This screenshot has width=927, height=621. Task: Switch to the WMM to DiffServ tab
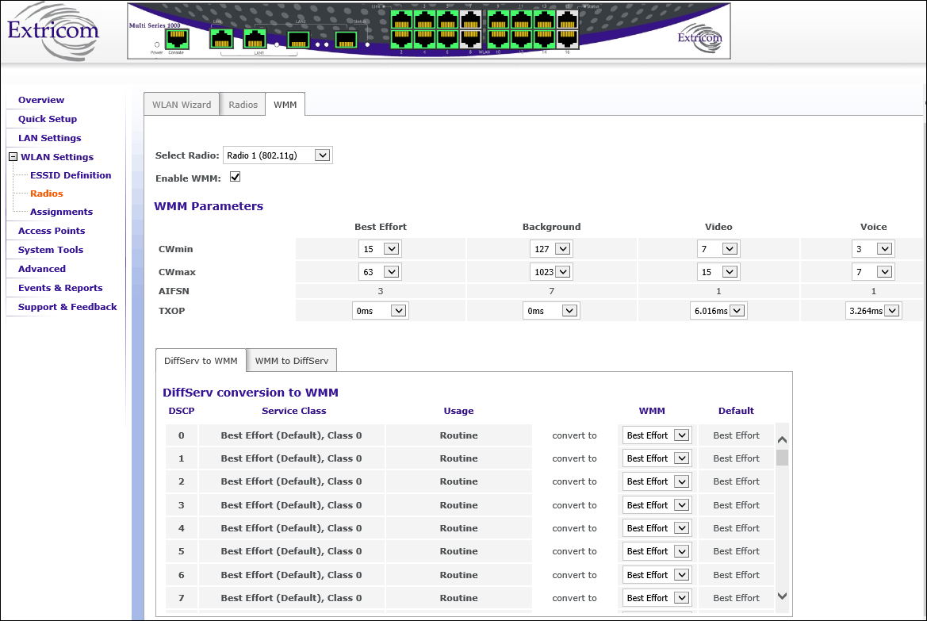pyautogui.click(x=292, y=360)
